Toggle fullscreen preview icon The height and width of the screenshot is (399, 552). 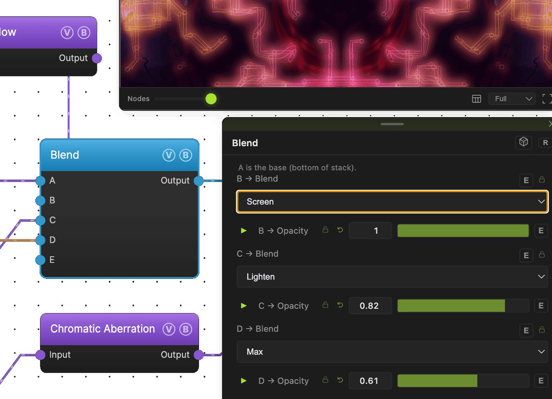click(x=547, y=99)
